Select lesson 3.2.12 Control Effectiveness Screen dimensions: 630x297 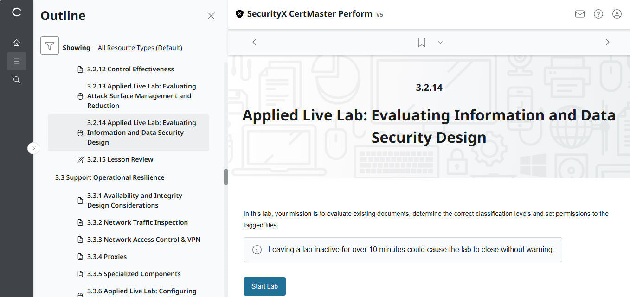(130, 69)
